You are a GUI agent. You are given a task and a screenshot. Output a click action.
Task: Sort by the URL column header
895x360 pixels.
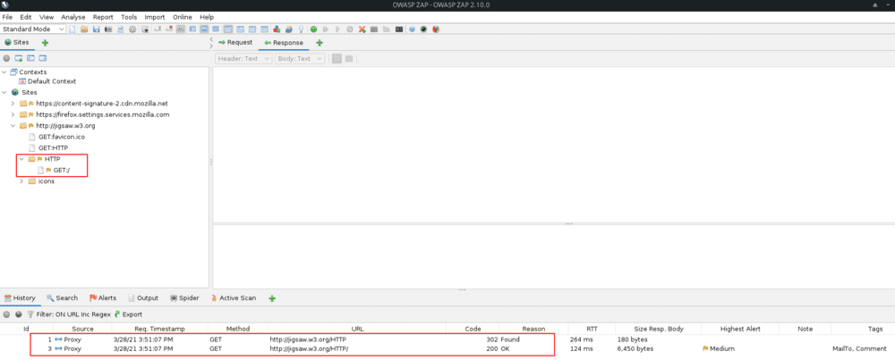click(x=357, y=329)
